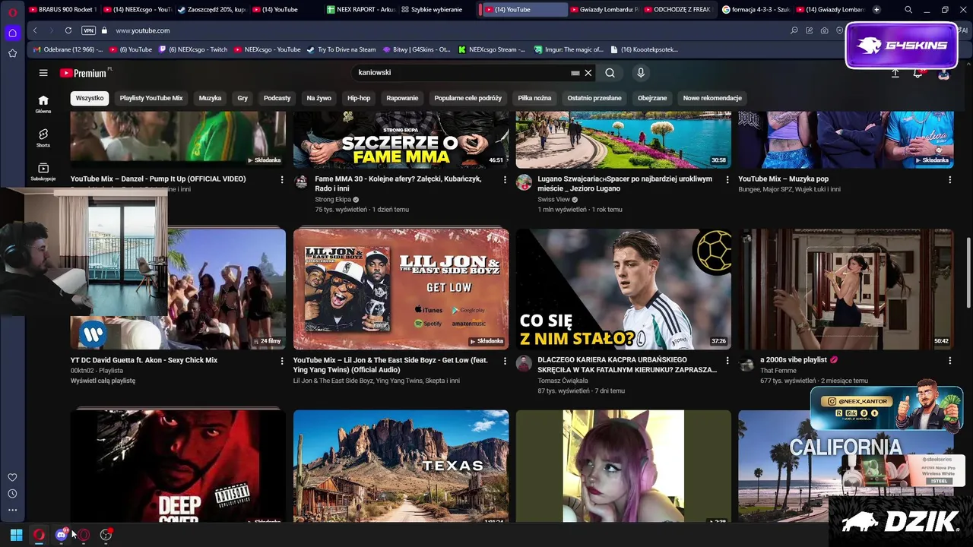The image size is (973, 547).
Task: Open Try To Drive na Steam bookmark
Action: (x=341, y=49)
